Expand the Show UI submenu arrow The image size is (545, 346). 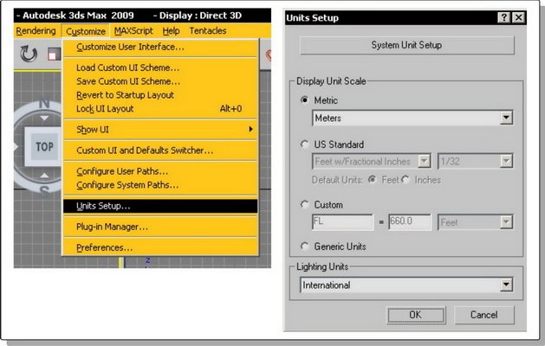250,129
